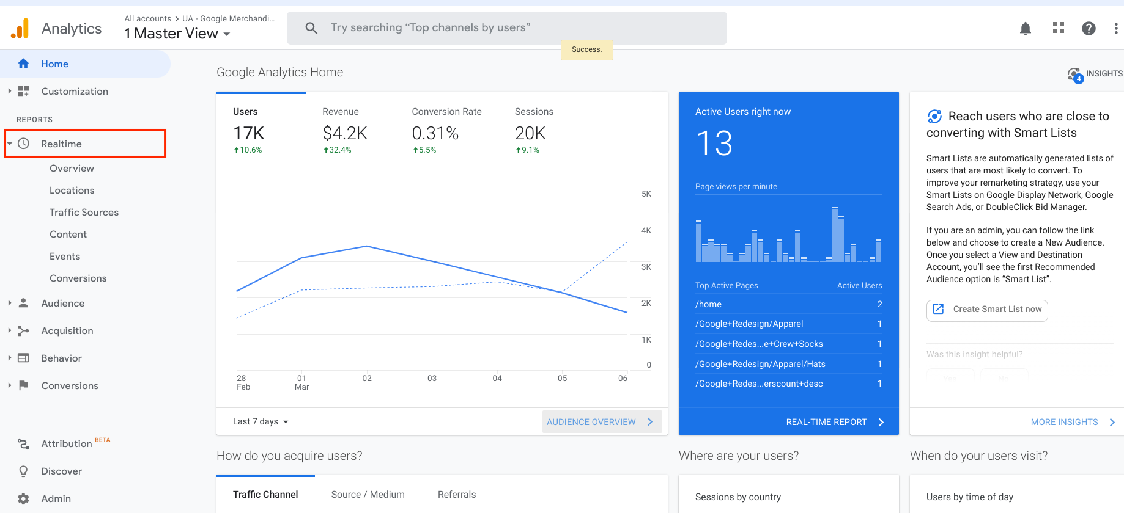Go to the Home menu item

click(x=85, y=64)
